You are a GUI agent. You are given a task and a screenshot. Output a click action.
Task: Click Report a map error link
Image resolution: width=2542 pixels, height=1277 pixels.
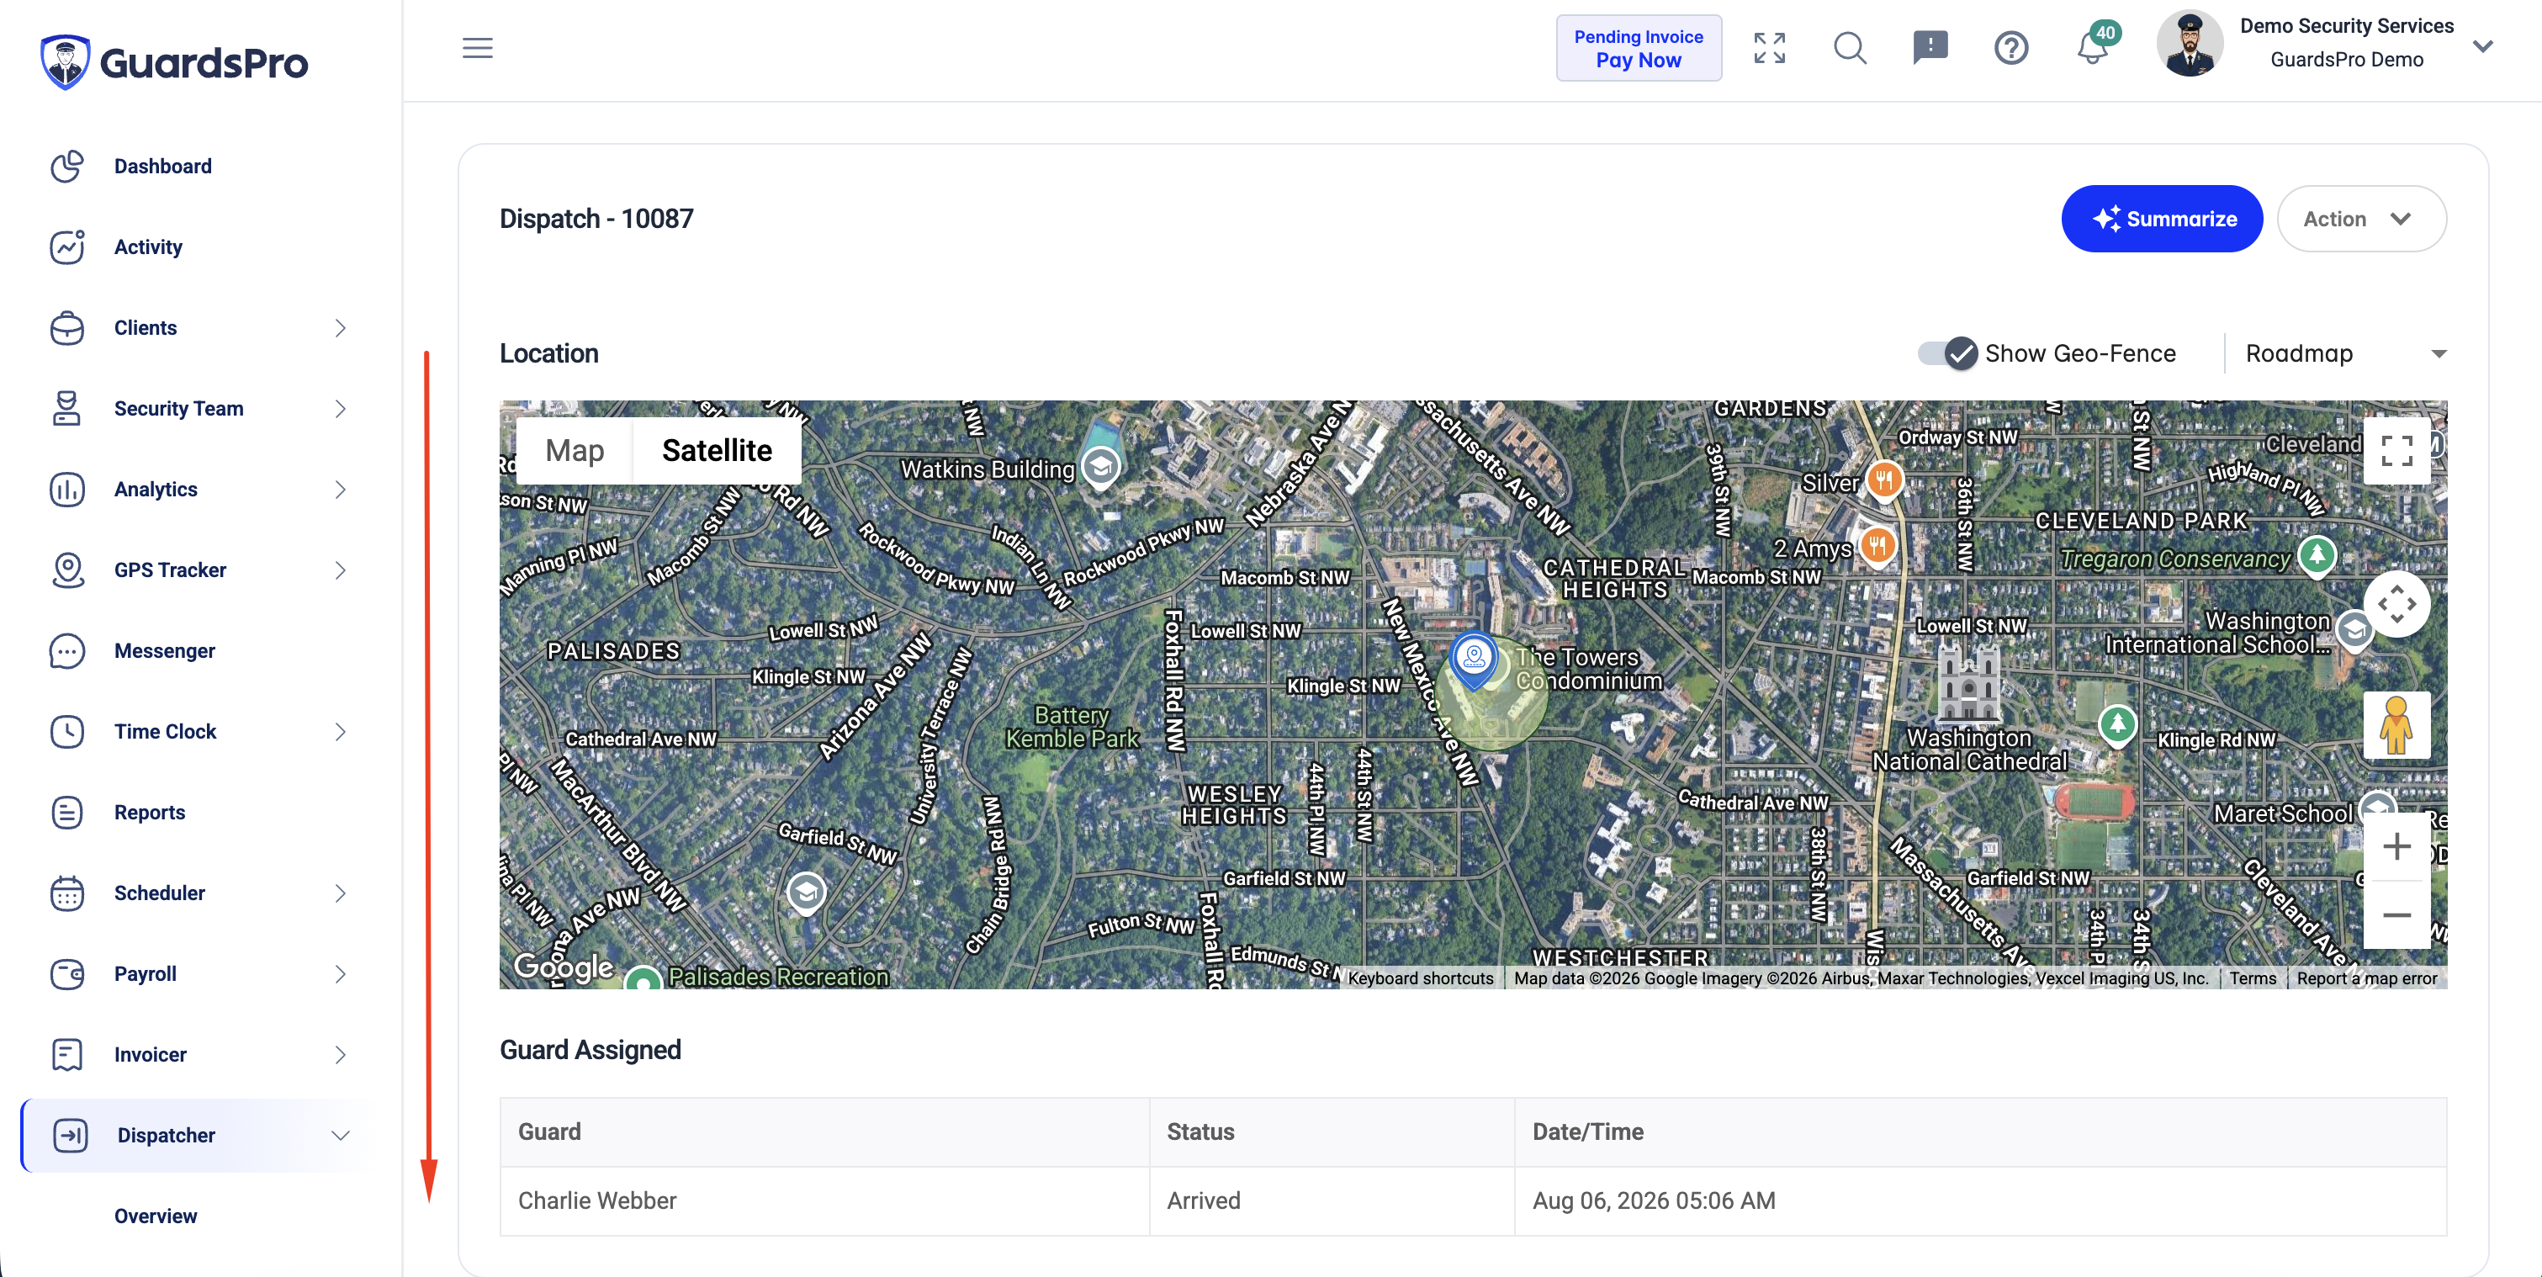tap(2367, 978)
